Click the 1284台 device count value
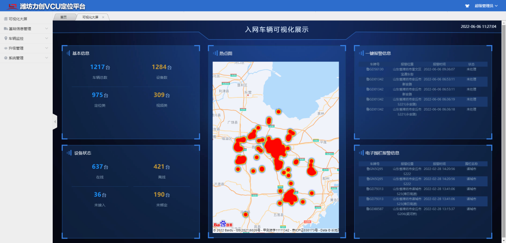506x243 pixels. click(x=162, y=67)
